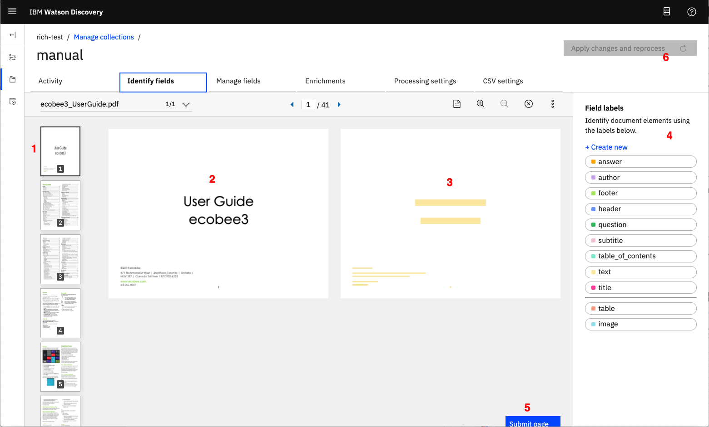This screenshot has height=427, width=709.
Task: Choose the header field label
Action: pos(640,209)
